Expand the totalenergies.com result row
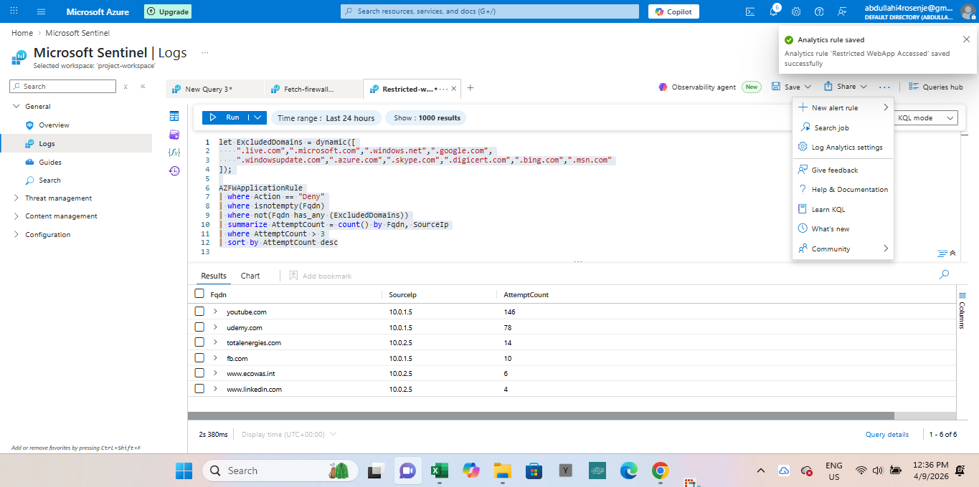This screenshot has height=487, width=979. coord(215,342)
